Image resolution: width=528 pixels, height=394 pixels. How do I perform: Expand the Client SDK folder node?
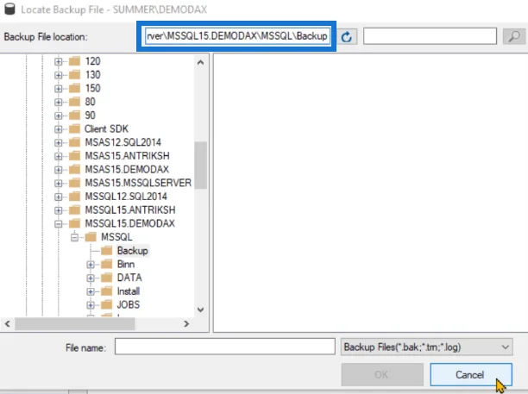click(x=59, y=129)
